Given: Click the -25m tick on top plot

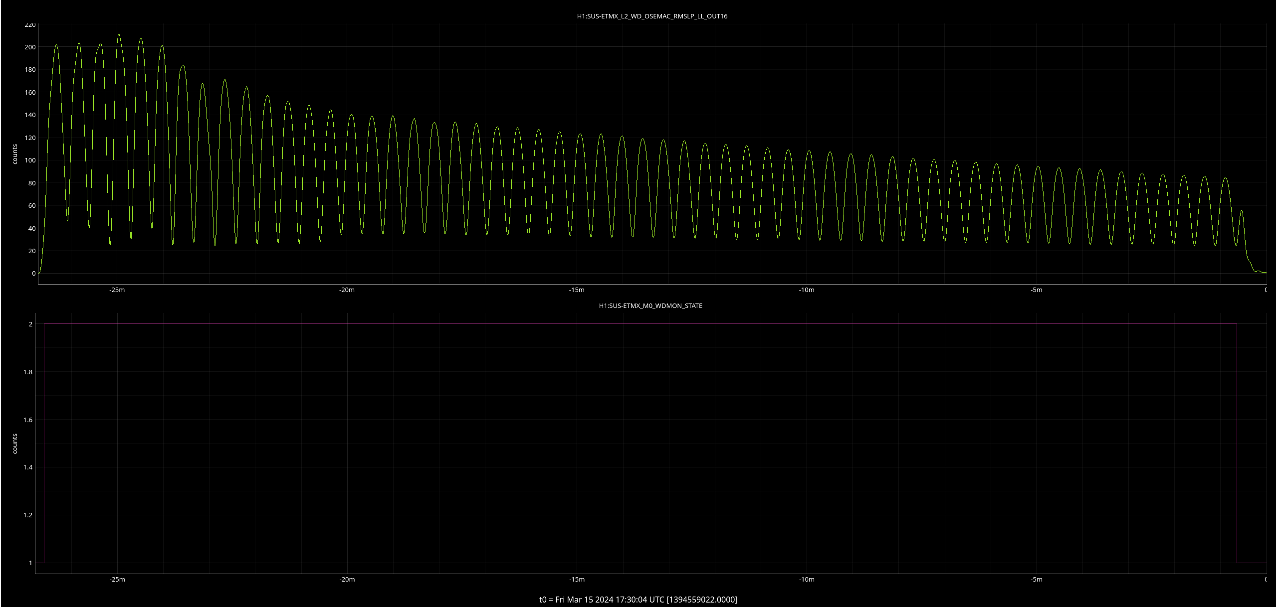Looking at the screenshot, I should click(117, 290).
